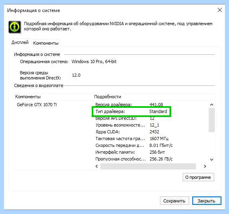Click the horizontal scrollbar track
The width and height of the screenshot is (229, 214).
[148, 166]
